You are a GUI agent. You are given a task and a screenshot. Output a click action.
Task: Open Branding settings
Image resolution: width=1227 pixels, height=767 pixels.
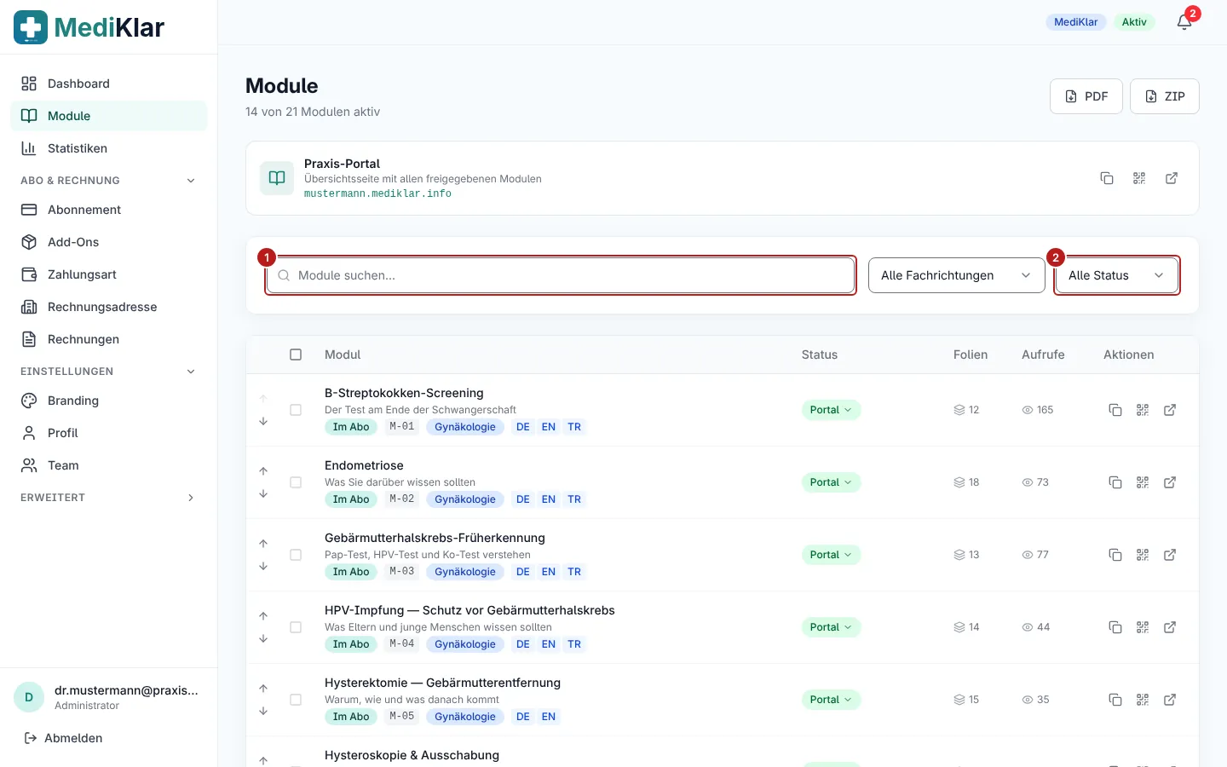(x=108, y=401)
